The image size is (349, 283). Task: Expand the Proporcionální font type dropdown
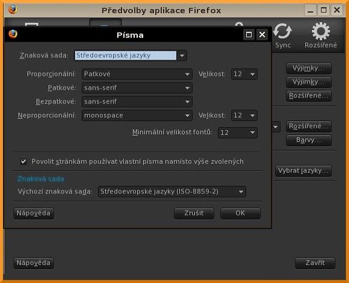pos(137,74)
